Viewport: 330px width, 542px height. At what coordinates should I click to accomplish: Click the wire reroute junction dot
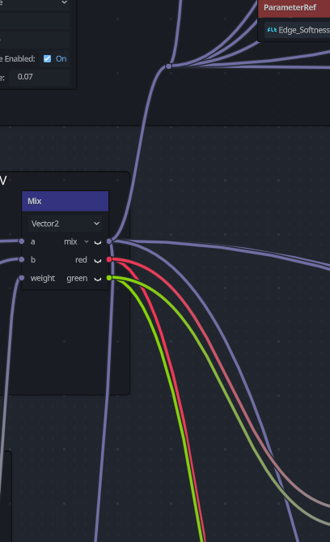pyautogui.click(x=168, y=66)
